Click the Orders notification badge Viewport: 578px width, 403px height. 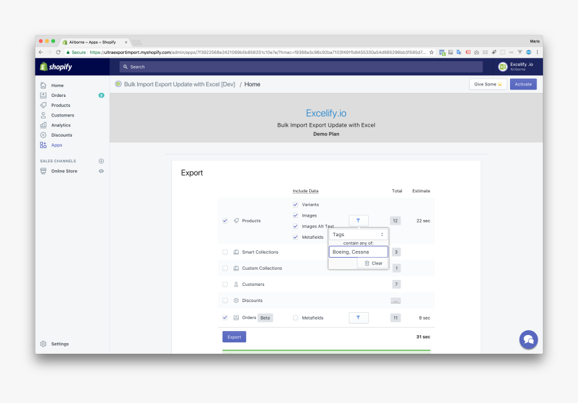coord(101,96)
